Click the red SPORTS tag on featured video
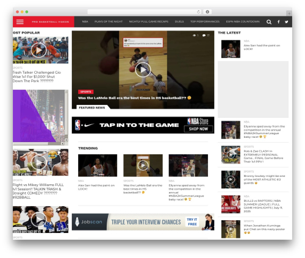This screenshot has width=305, height=258. (x=85, y=91)
